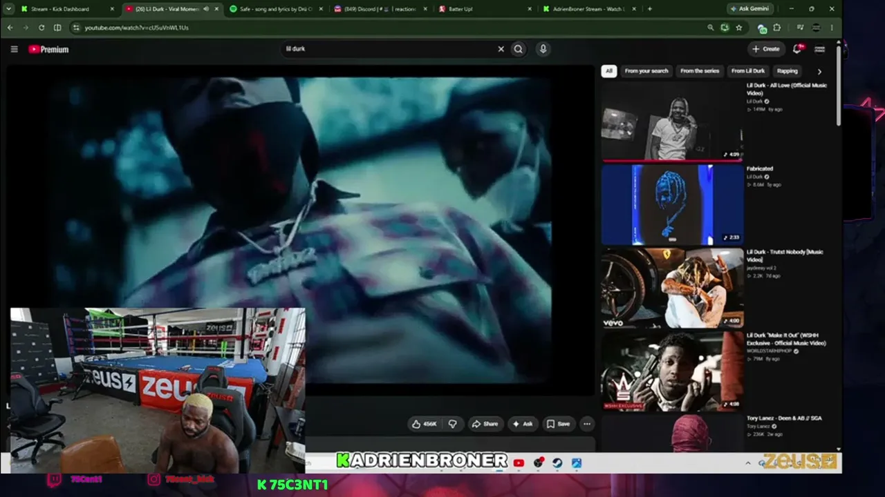
Task: Open 'Make It Out' WSHH video thumbnail
Action: pos(672,371)
